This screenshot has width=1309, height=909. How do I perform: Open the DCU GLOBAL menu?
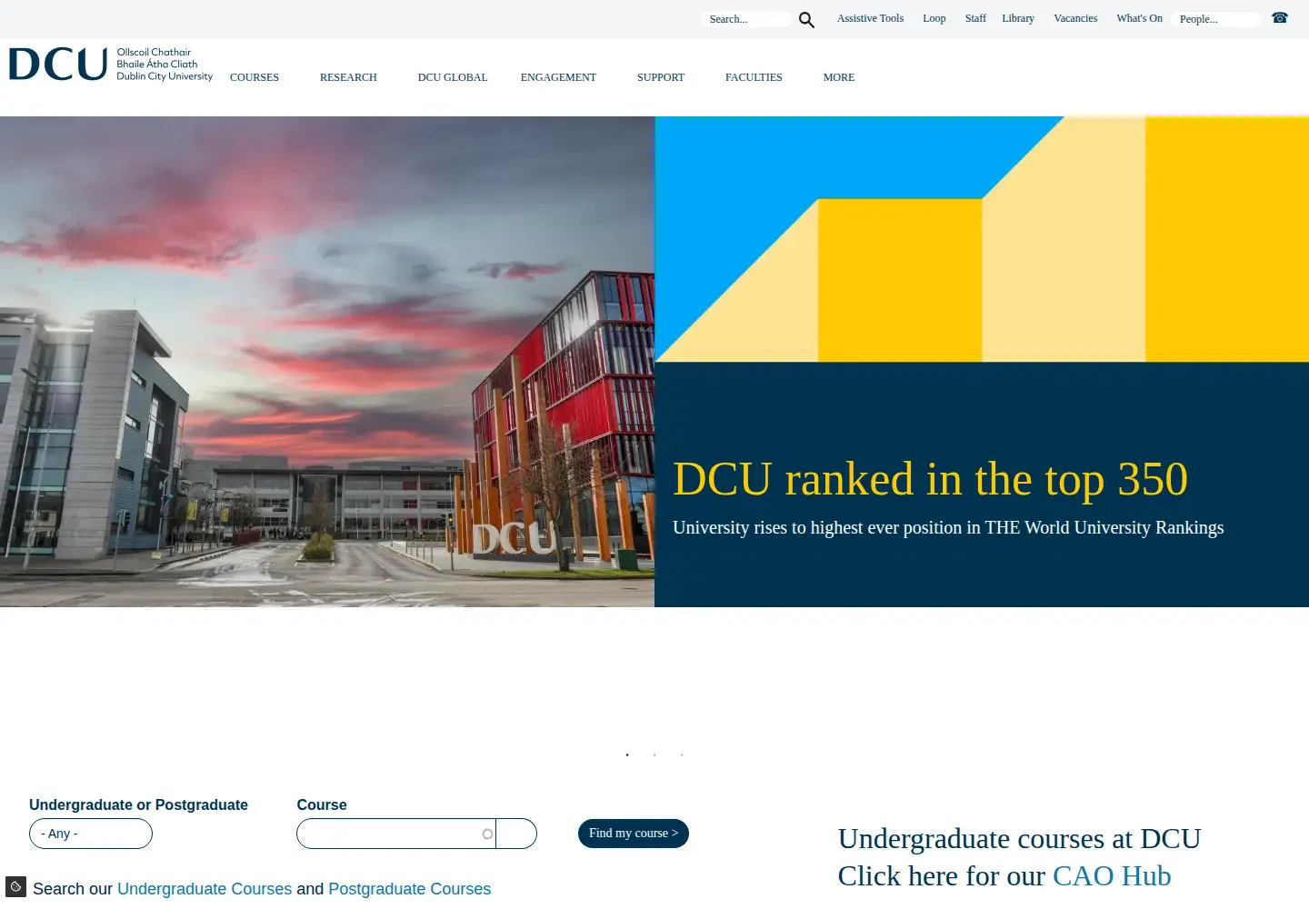453,77
